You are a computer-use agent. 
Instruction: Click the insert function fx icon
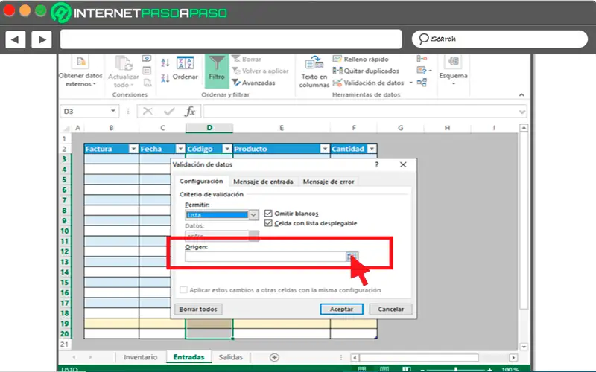pyautogui.click(x=190, y=111)
